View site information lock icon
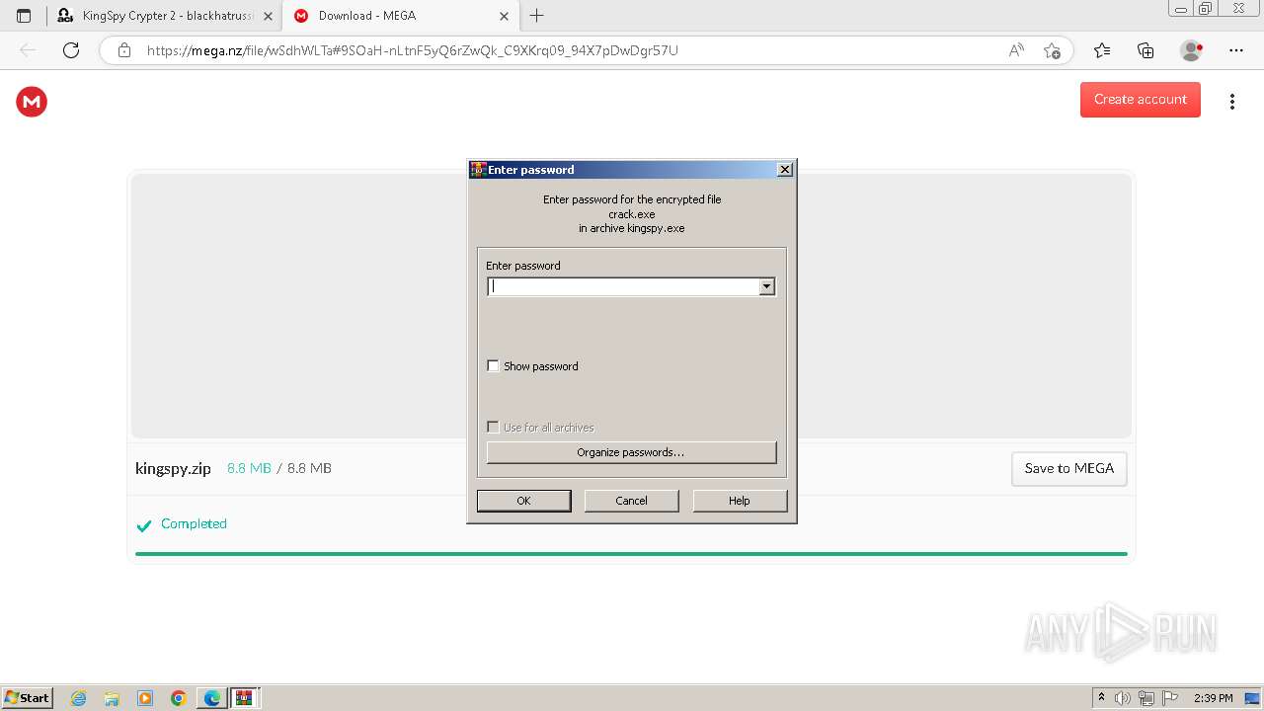Image resolution: width=1264 pixels, height=711 pixels. 123,50
